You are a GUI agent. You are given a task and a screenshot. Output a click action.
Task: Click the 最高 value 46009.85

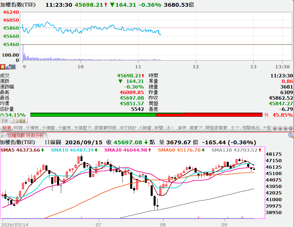click(x=132, y=92)
